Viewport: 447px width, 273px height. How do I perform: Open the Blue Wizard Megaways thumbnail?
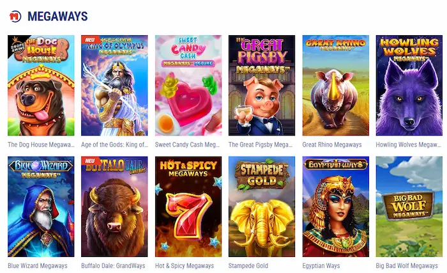coord(41,207)
